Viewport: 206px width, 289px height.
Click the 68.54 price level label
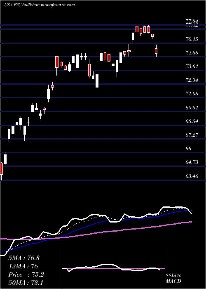coord(192,121)
